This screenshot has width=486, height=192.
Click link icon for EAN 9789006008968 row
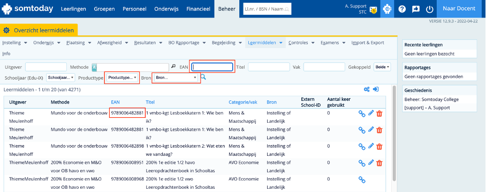coord(362,179)
